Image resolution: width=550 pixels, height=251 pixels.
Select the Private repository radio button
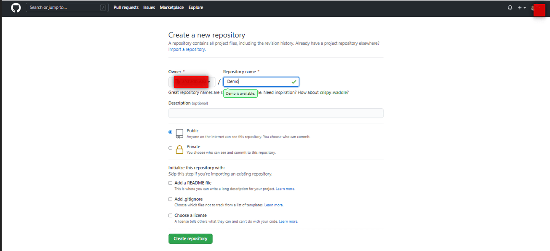coord(170,148)
